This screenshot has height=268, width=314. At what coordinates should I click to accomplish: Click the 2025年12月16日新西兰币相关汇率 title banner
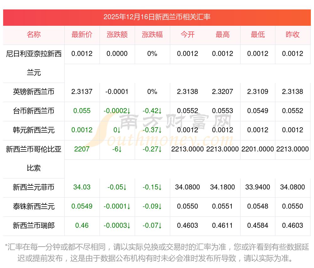[x=157, y=17]
